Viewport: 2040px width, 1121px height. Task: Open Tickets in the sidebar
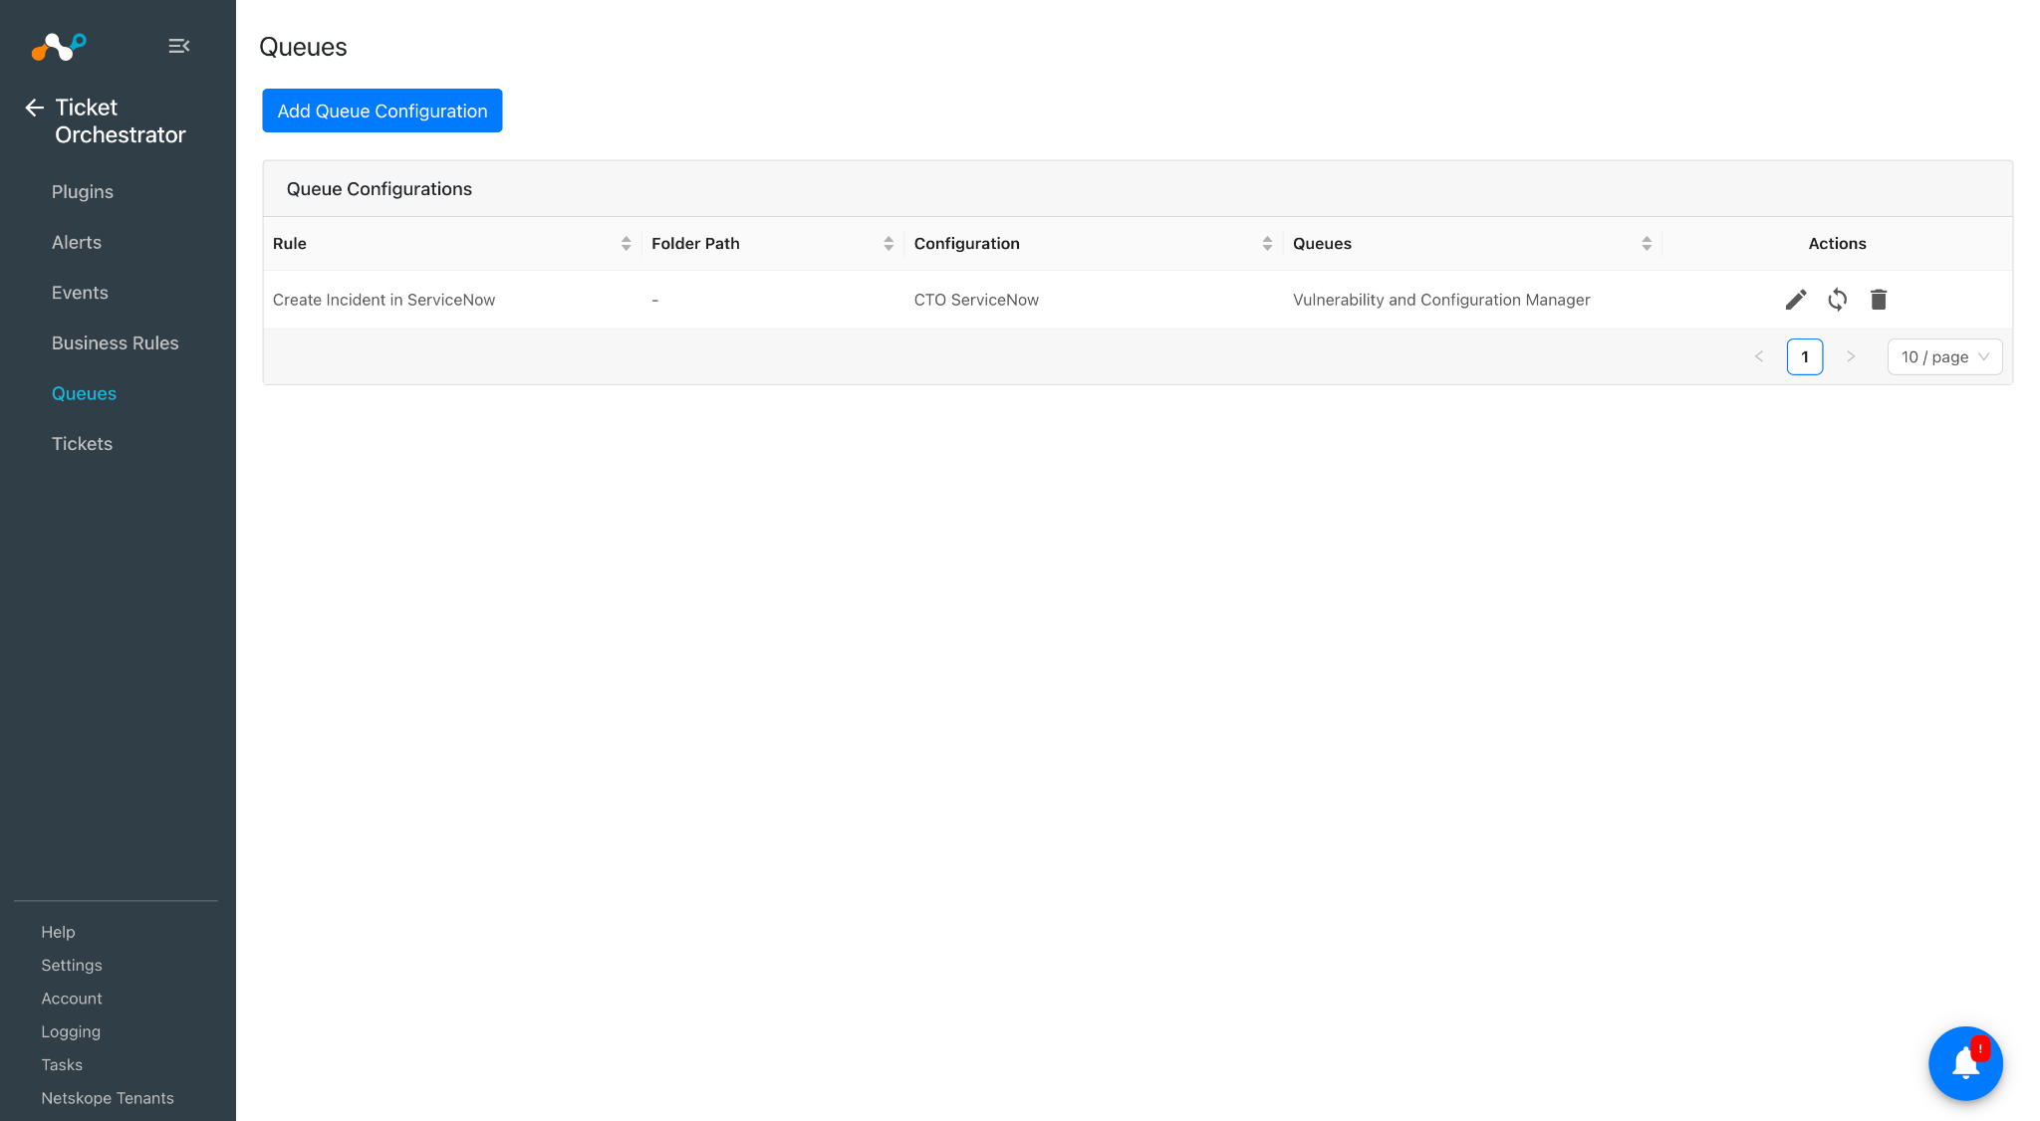click(82, 444)
